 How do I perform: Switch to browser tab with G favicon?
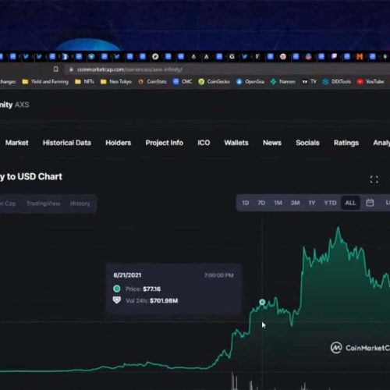pos(232,56)
